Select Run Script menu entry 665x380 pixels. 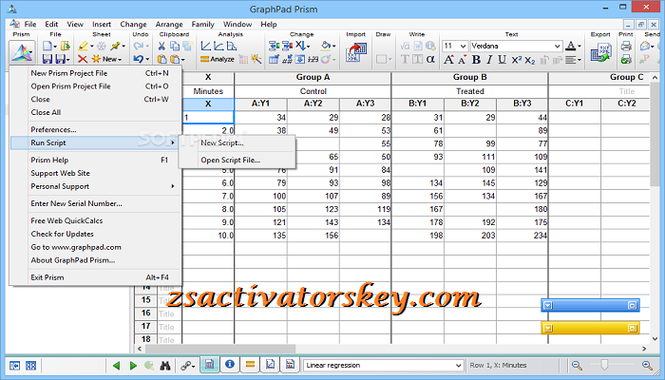tap(96, 142)
